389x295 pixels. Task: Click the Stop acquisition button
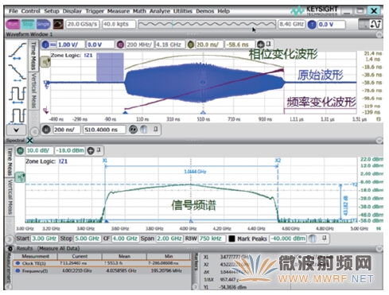coord(27,25)
